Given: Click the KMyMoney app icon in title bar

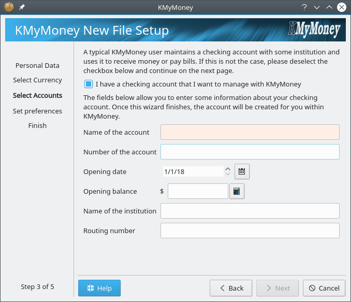Looking at the screenshot, I should point(9,7).
